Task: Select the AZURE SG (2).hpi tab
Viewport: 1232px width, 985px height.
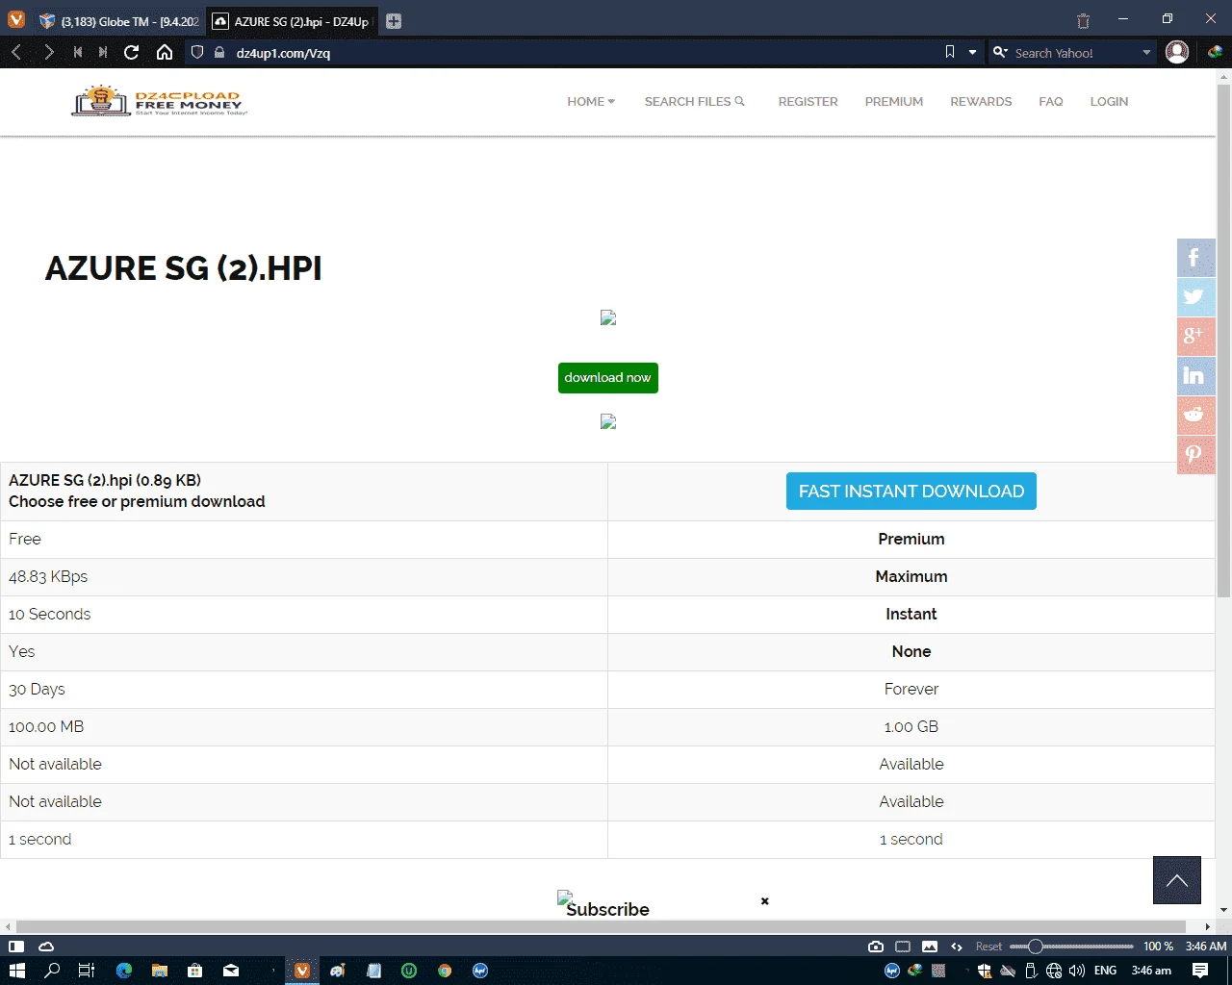Action: pyautogui.click(x=292, y=21)
